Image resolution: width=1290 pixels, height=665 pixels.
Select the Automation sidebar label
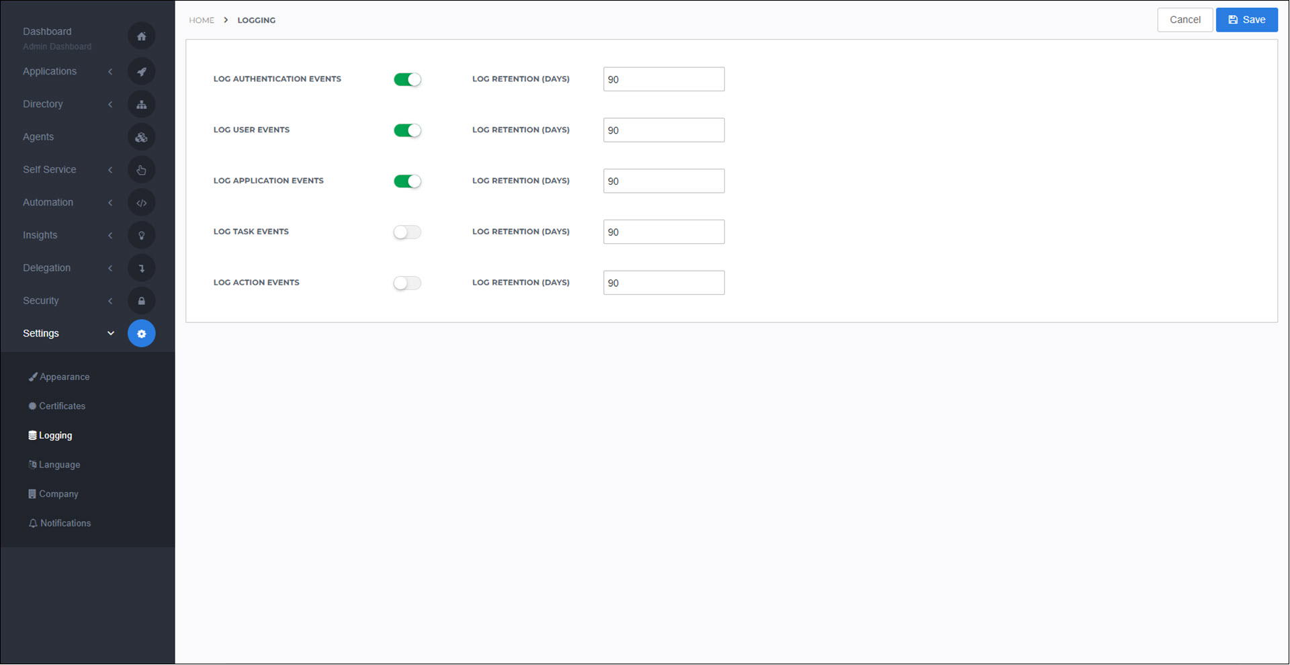pyautogui.click(x=48, y=203)
